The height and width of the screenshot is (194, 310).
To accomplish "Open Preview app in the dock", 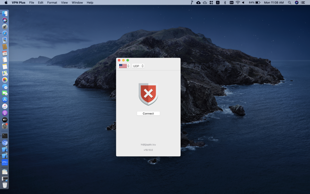I will point(5,40).
